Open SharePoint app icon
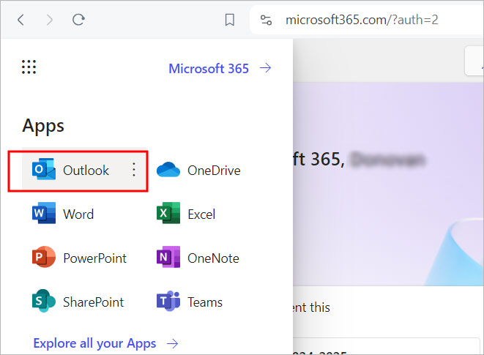 click(x=44, y=301)
